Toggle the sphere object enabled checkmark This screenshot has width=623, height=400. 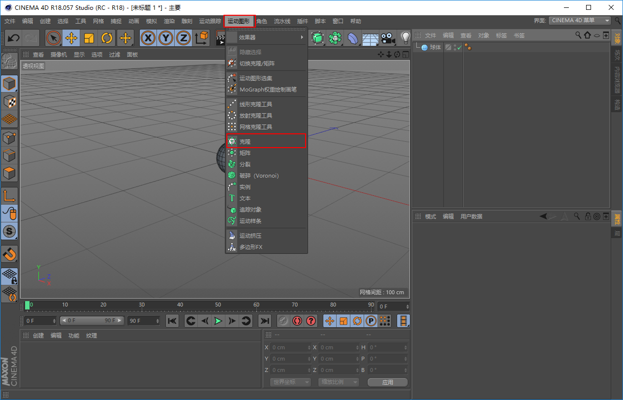click(x=460, y=47)
